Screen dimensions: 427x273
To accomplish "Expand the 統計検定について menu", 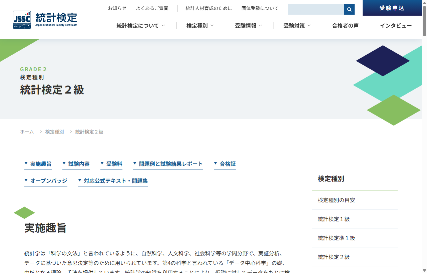I will coord(141,26).
